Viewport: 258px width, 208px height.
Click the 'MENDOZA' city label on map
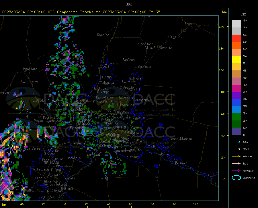click(x=77, y=104)
